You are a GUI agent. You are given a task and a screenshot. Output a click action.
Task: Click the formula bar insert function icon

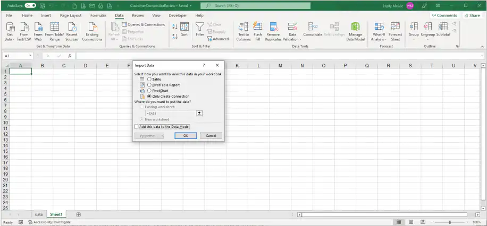pos(70,56)
